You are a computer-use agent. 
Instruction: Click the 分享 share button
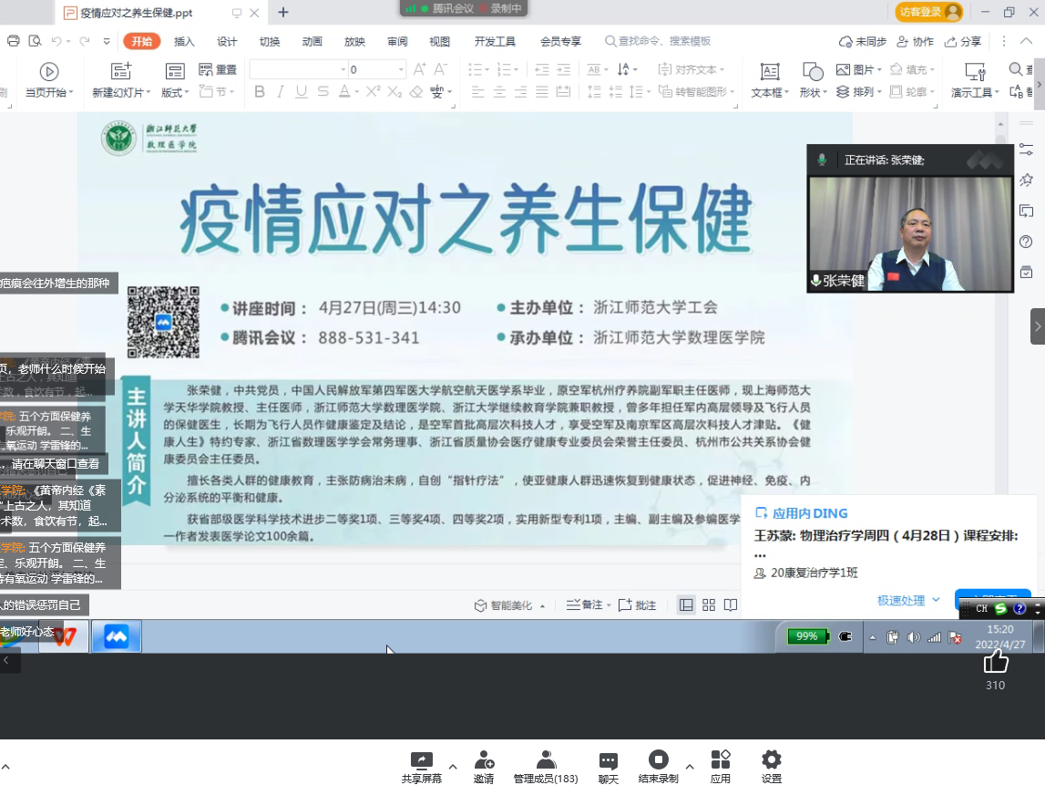963,42
